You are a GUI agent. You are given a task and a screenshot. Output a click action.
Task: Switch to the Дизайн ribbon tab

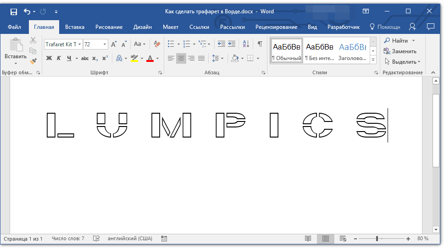(143, 27)
